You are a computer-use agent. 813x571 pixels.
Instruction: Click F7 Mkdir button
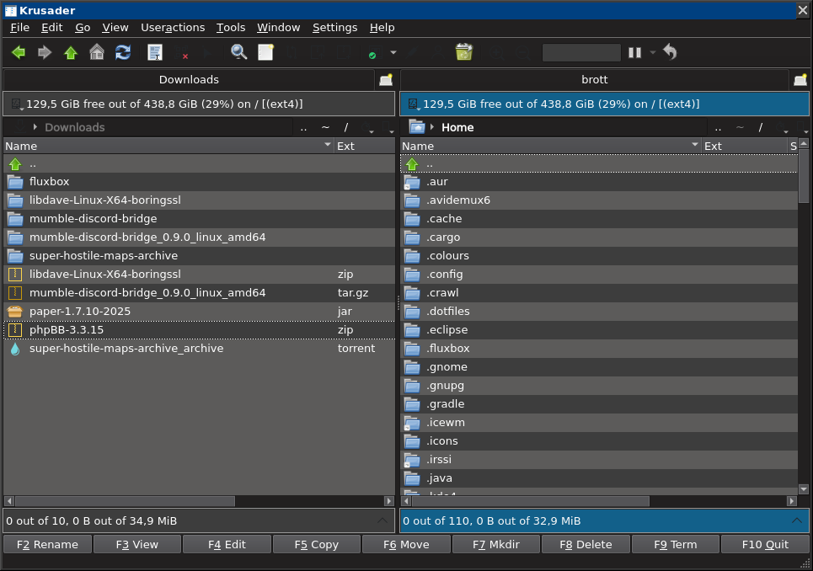click(495, 545)
